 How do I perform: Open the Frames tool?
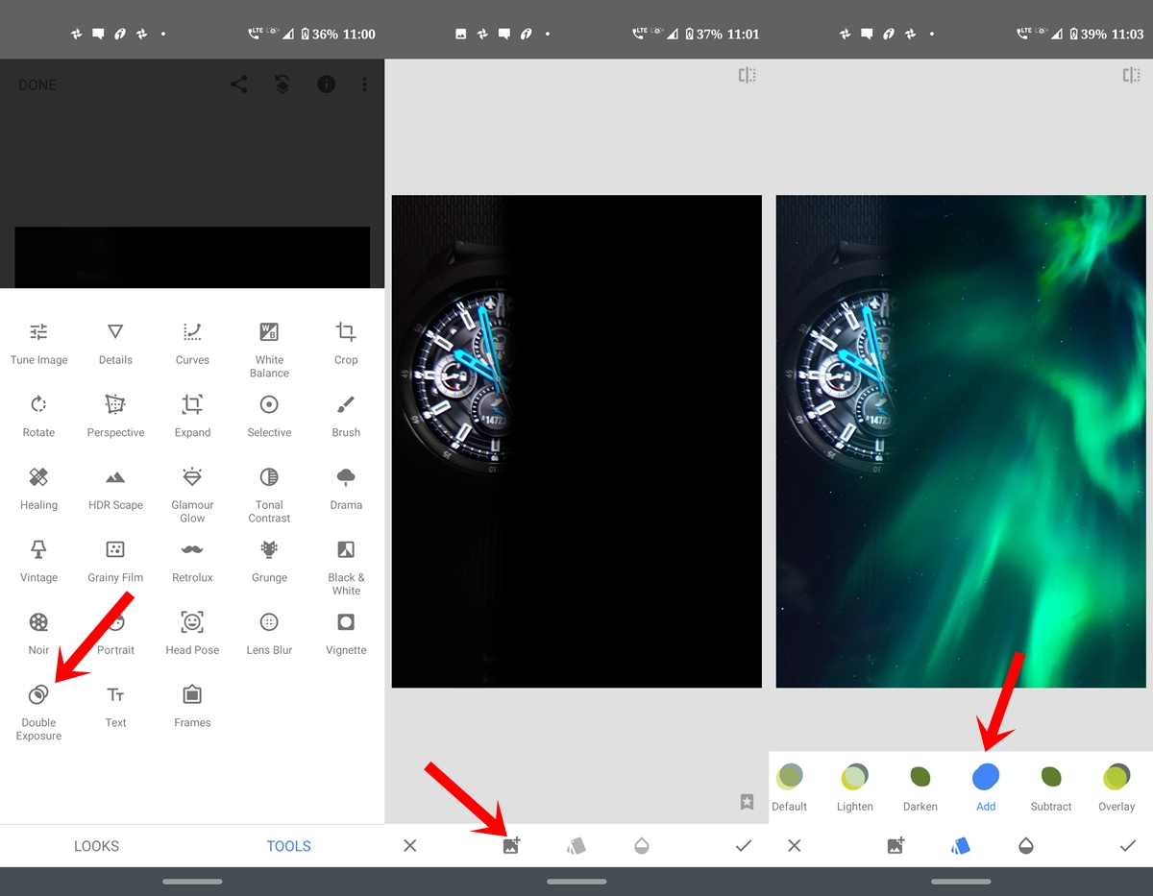coord(192,706)
